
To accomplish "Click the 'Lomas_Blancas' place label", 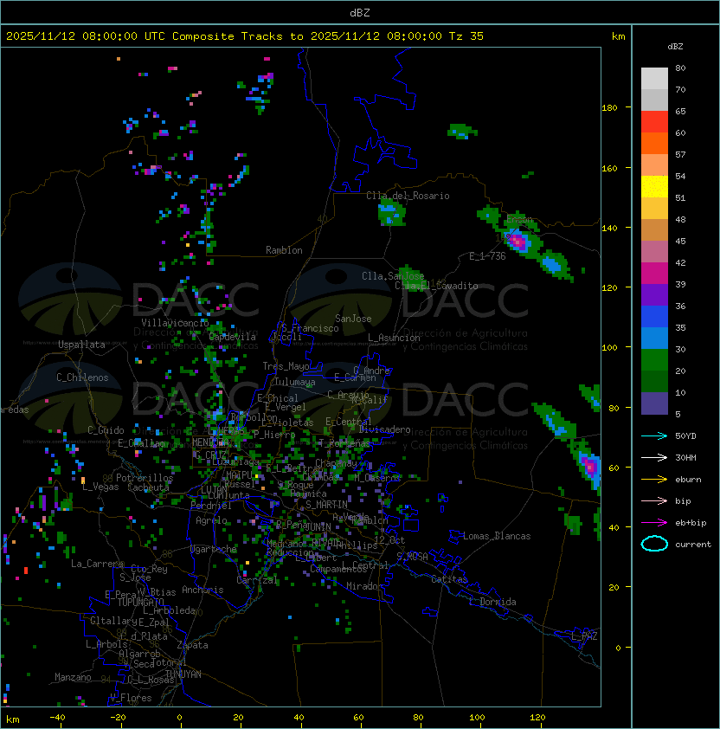I will coord(497,536).
